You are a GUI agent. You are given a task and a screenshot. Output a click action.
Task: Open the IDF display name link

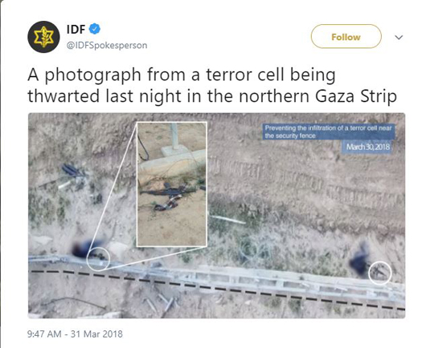point(76,29)
